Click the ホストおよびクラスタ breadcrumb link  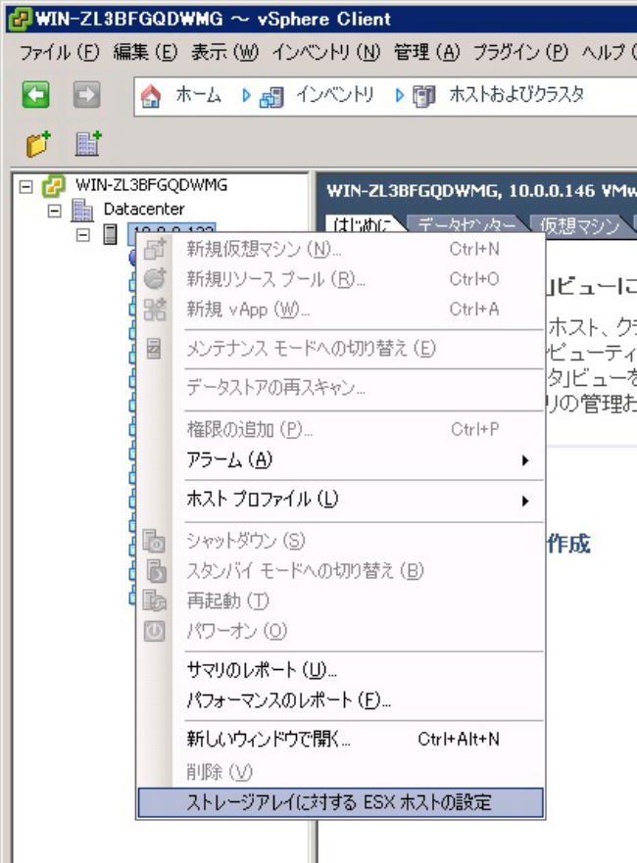(516, 96)
